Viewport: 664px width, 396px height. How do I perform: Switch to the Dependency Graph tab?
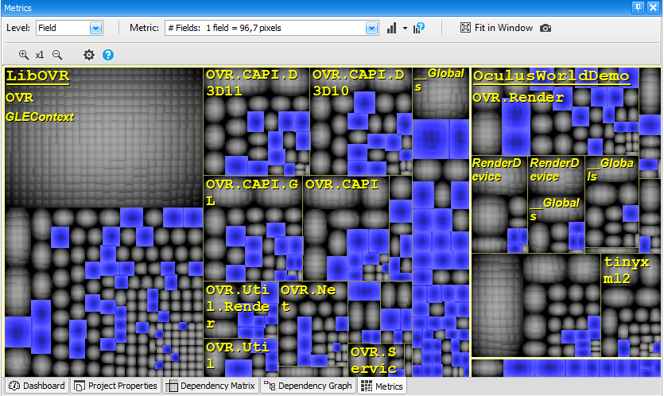tap(308, 386)
